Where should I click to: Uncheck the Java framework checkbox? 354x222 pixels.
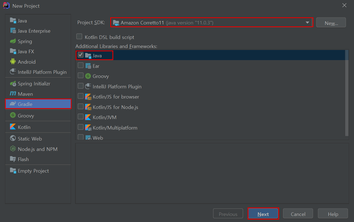81,55
